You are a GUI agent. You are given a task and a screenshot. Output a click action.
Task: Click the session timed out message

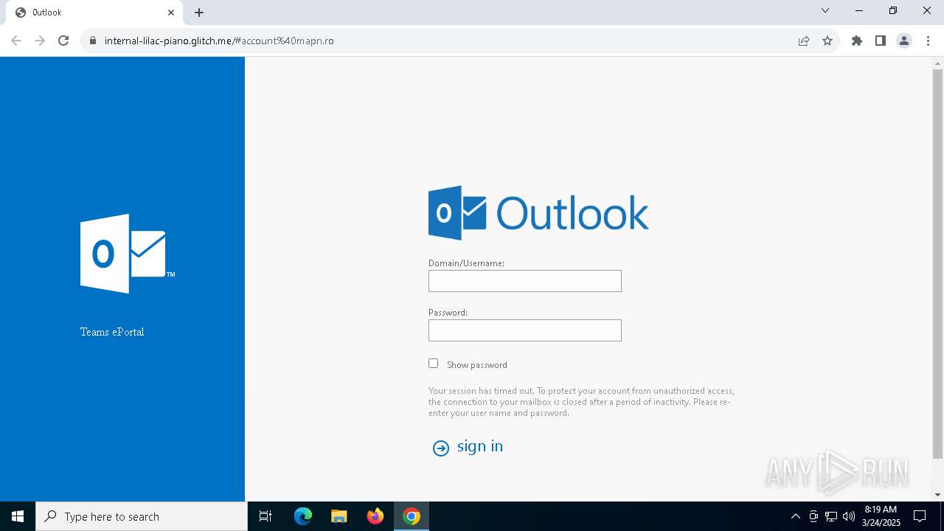click(581, 402)
